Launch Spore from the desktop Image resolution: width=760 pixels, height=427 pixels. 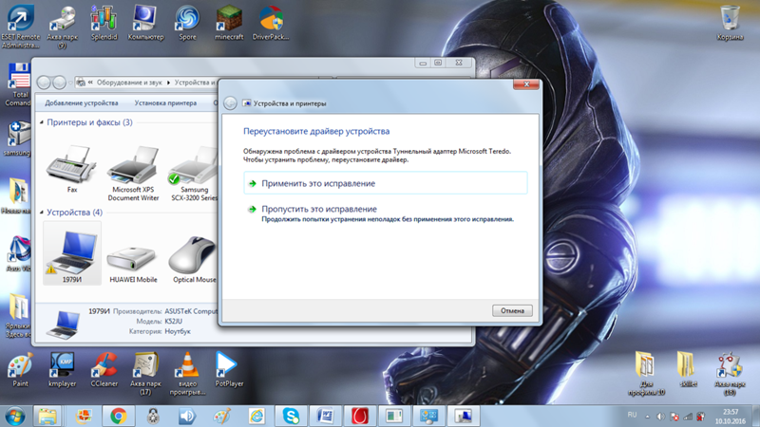tap(187, 23)
